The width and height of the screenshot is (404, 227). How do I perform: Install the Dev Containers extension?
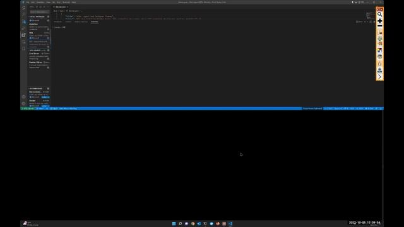pyautogui.click(x=45, y=97)
